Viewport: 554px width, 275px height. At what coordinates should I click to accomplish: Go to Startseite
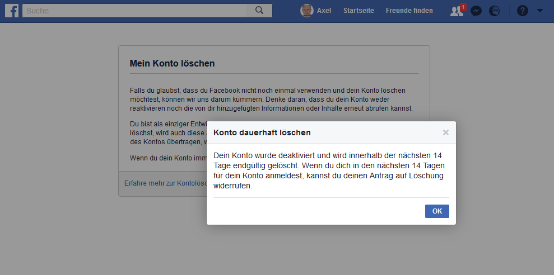click(x=359, y=11)
